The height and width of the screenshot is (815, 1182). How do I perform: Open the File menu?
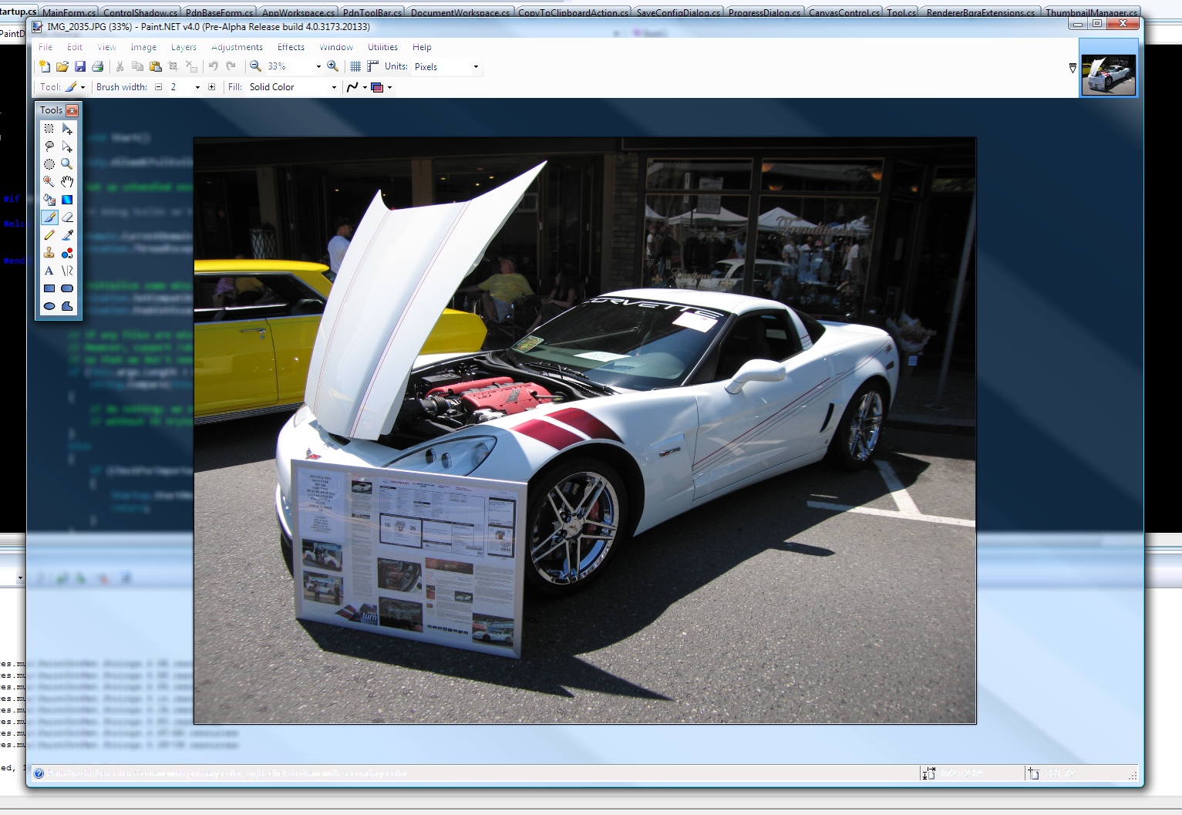click(45, 47)
